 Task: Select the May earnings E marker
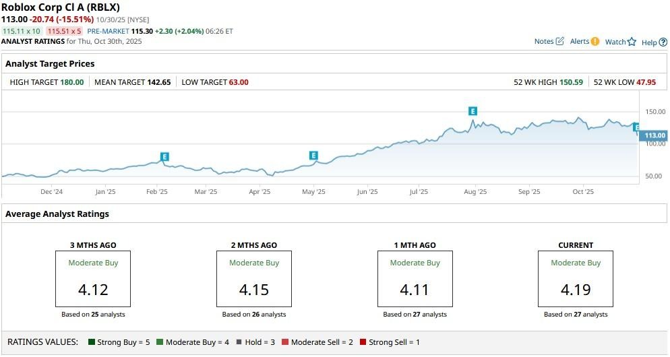313,156
